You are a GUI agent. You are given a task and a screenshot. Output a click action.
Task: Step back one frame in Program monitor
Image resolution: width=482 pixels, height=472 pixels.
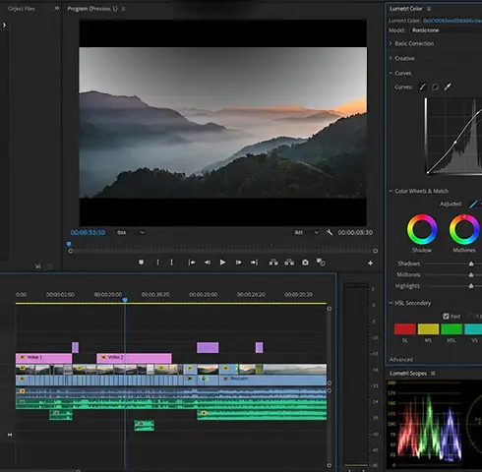[208, 263]
